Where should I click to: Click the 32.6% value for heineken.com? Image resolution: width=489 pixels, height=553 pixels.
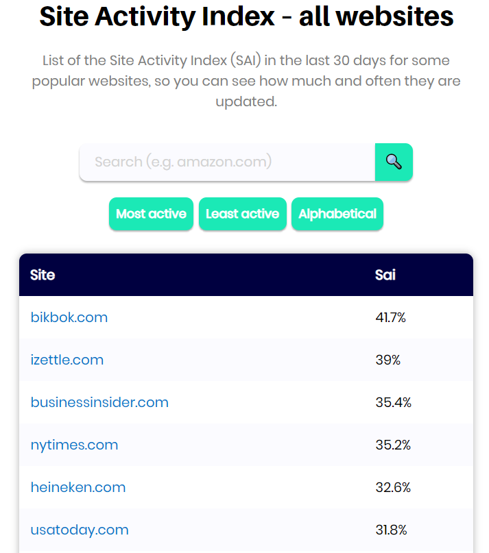point(394,487)
